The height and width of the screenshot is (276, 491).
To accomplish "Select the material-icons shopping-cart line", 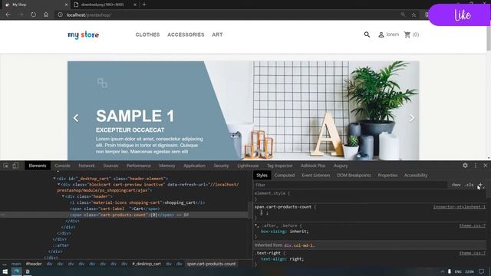I will point(137,202).
